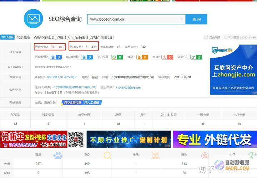This screenshot has width=257, height=180.
Task: Click 一月收录 value 13
Action: click(x=239, y=124)
